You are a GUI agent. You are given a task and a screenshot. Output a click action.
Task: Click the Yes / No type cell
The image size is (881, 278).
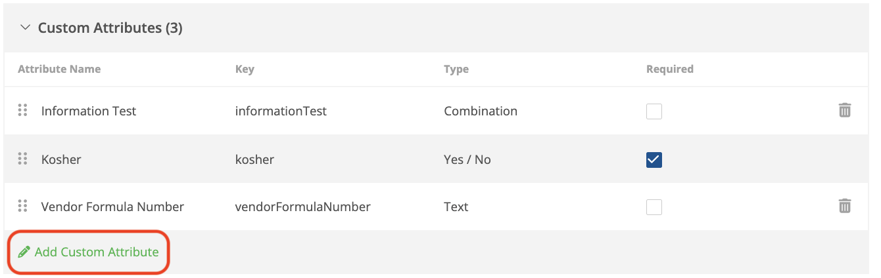[x=467, y=159]
